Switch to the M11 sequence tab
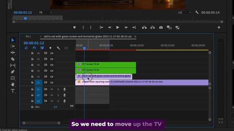234x131 pixels. coord(28,36)
